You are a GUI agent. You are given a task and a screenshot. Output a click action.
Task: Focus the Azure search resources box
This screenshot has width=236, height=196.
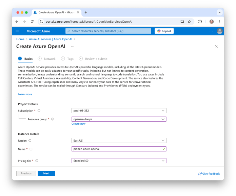pyautogui.click(x=109, y=31)
